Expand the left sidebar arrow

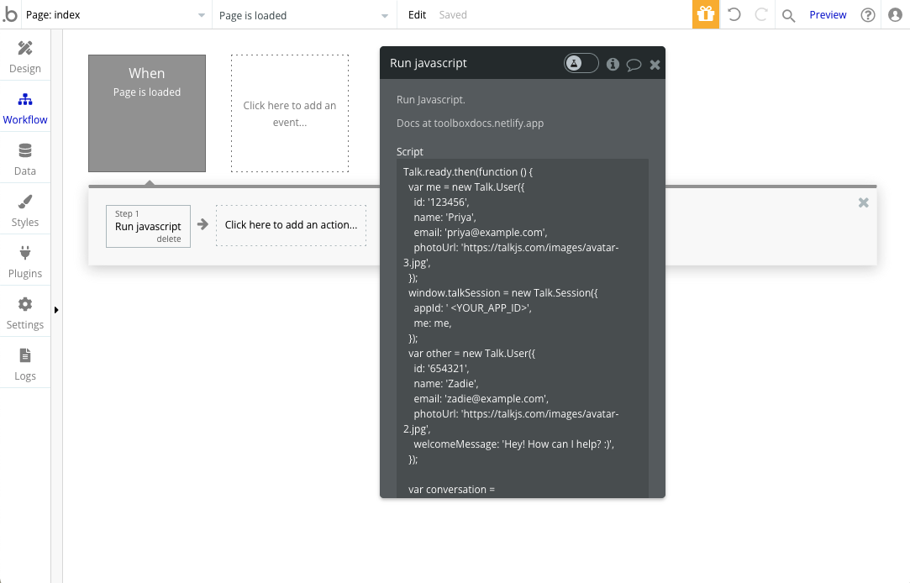[x=56, y=310]
